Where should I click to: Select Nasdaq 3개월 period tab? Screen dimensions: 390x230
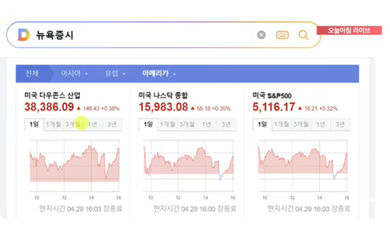pos(187,124)
